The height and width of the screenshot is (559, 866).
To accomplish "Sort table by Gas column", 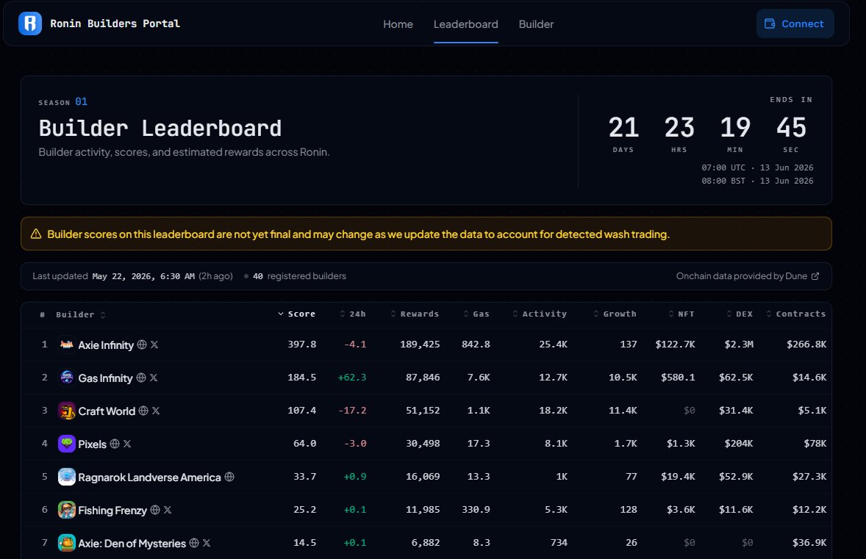I will 476,314.
